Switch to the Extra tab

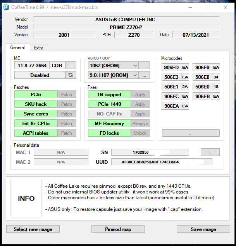[39, 48]
